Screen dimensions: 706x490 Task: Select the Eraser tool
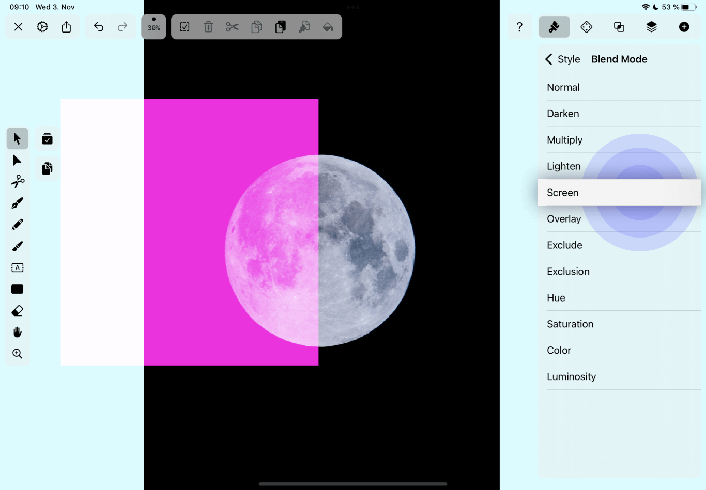point(17,311)
